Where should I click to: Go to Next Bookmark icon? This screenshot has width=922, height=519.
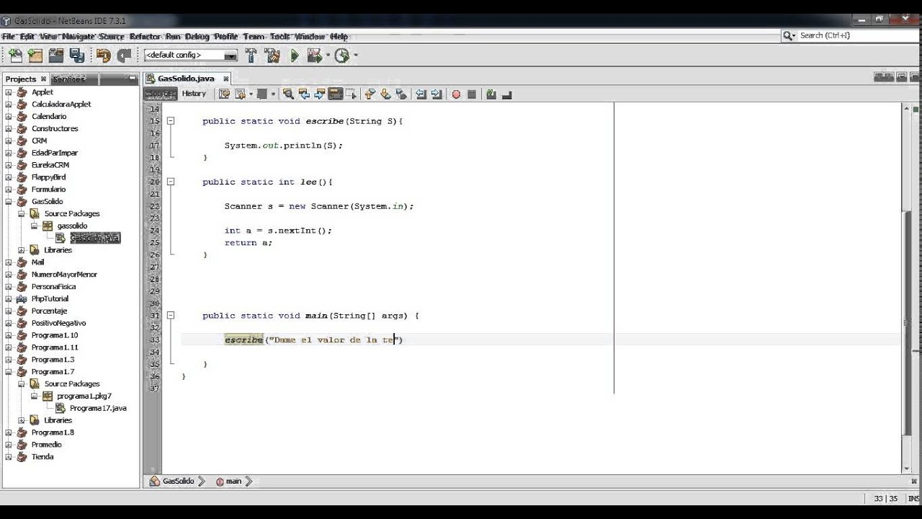click(385, 94)
